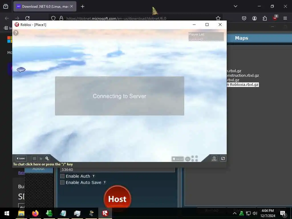Click the Firefox forward arrow
This screenshot has height=219, width=292.
(x=17, y=18)
